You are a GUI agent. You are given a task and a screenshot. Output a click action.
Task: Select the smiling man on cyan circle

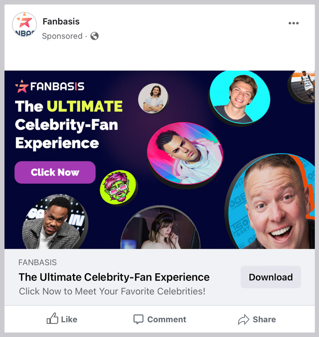(x=240, y=97)
